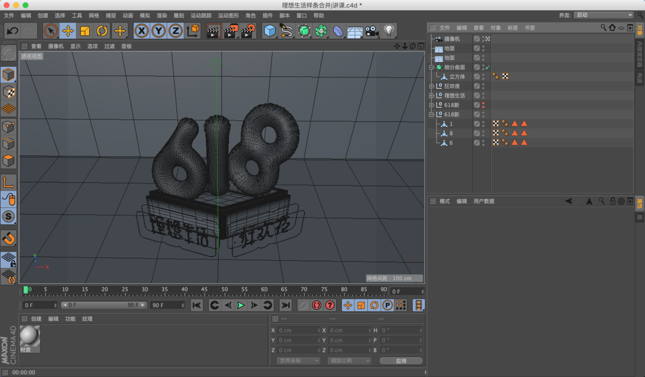
Task: Expand the 狂欢夜 null group
Action: pos(431,86)
